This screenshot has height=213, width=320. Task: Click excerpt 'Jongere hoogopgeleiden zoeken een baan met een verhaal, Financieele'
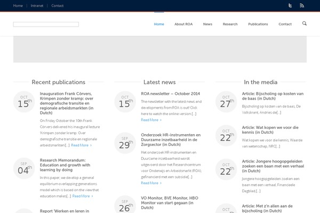(270, 185)
